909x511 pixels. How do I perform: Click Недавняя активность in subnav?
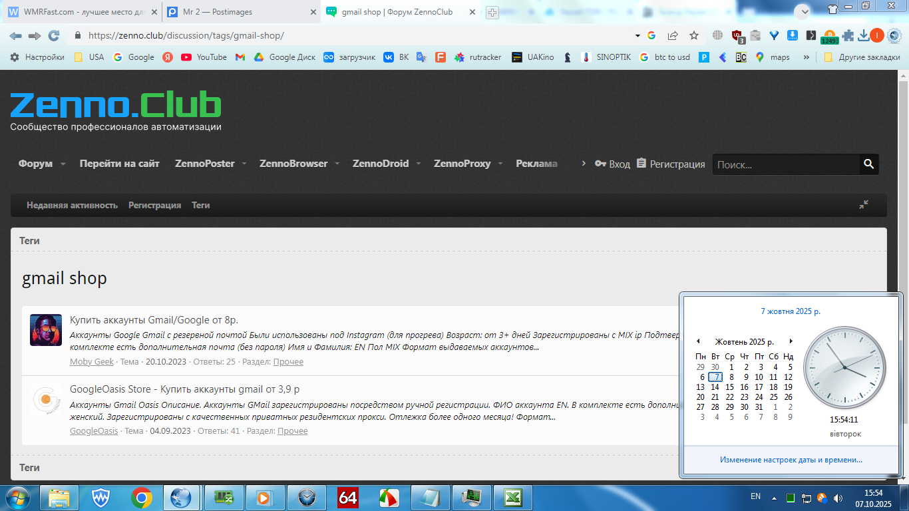click(x=72, y=205)
